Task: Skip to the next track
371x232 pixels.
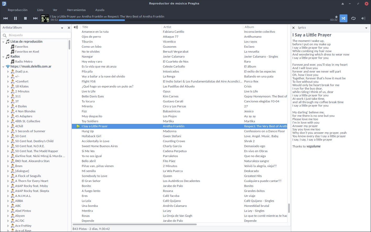Action: coord(35,18)
